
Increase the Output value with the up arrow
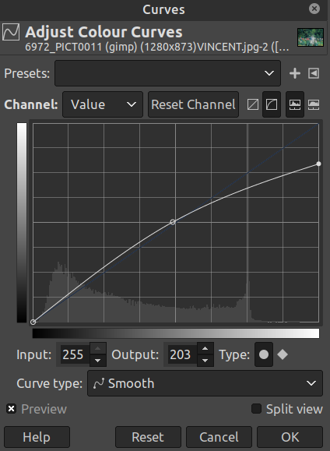click(x=205, y=349)
